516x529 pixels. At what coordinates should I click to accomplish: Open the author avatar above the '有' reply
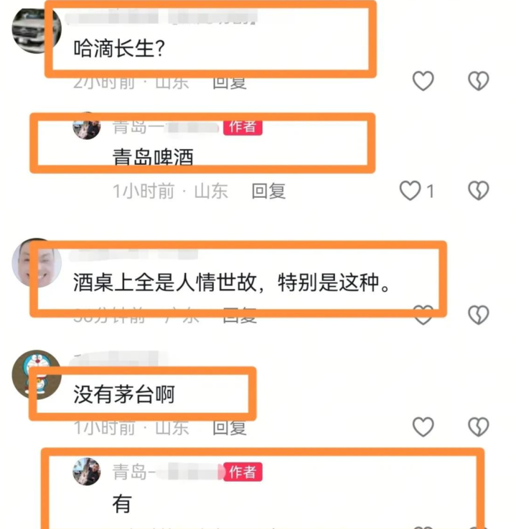(x=86, y=472)
